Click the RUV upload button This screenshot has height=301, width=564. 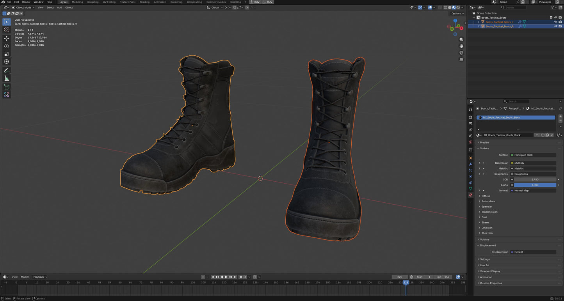pos(255,2)
